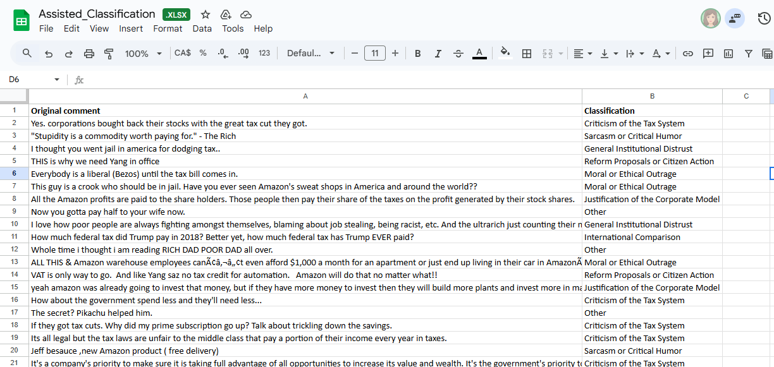Star the Assisted_Classification document
This screenshot has width=774, height=367.
click(206, 15)
